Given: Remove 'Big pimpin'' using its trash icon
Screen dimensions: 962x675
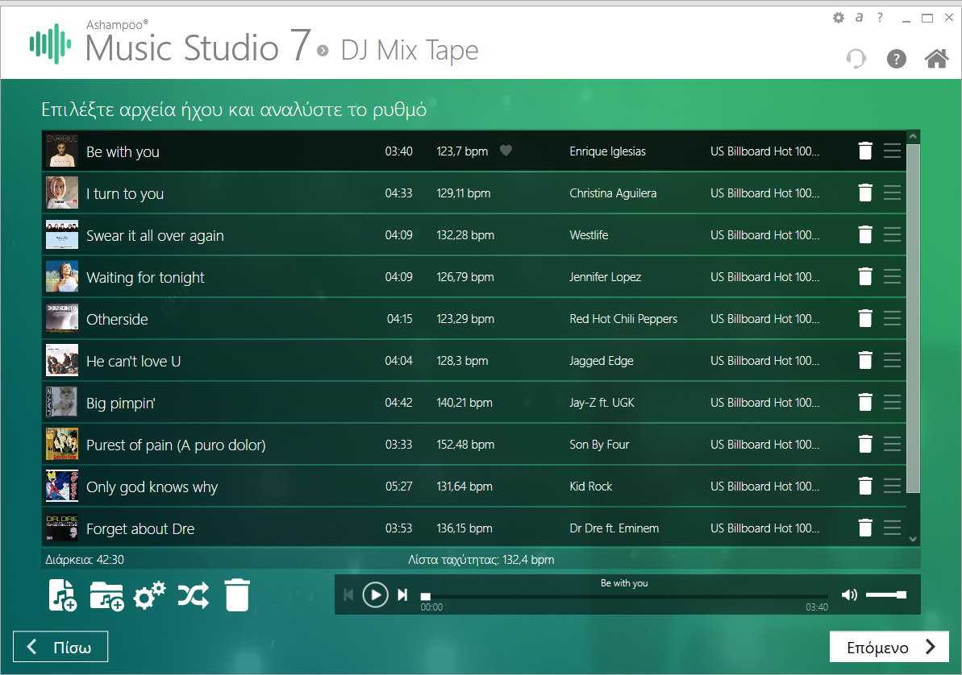Looking at the screenshot, I should (x=865, y=402).
